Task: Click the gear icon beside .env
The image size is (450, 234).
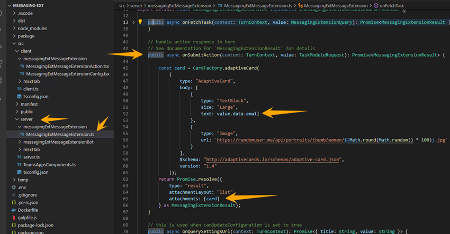Action: pyautogui.click(x=14, y=188)
